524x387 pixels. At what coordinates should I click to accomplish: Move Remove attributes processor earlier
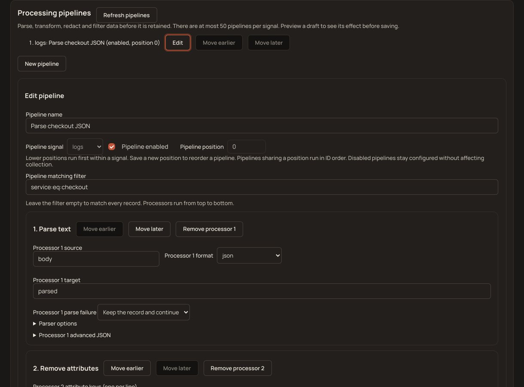pyautogui.click(x=127, y=368)
